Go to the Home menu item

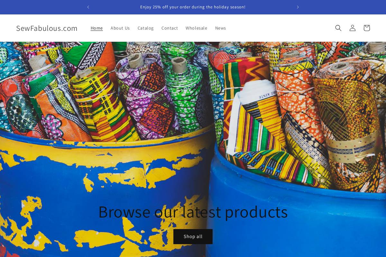(97, 28)
